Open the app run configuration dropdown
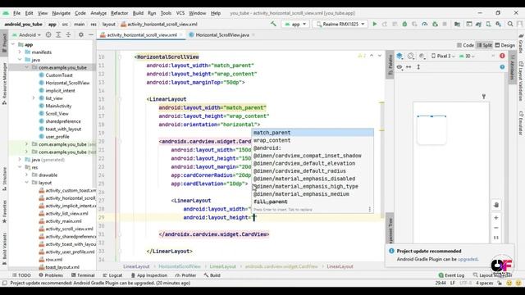 coord(295,24)
